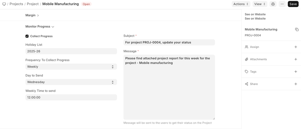Viewport: 301px width, 129px height.
Task: Copy the Mobile Manufacturing title to clipboard
Action: 297,30
